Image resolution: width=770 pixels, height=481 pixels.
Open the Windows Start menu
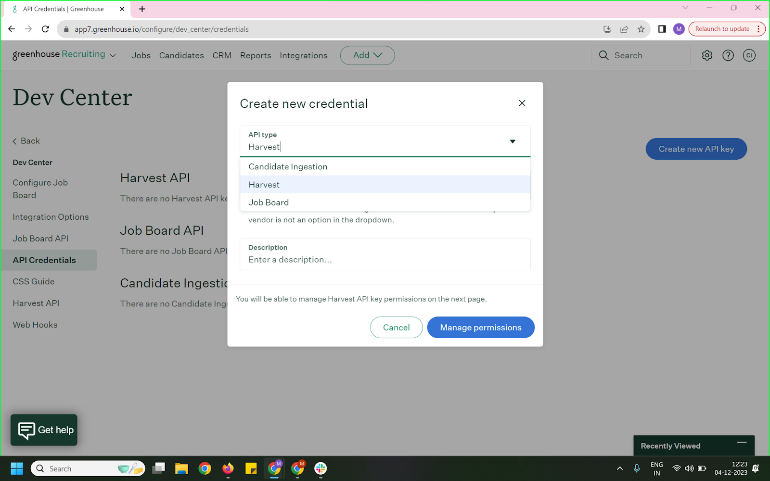[x=17, y=468]
